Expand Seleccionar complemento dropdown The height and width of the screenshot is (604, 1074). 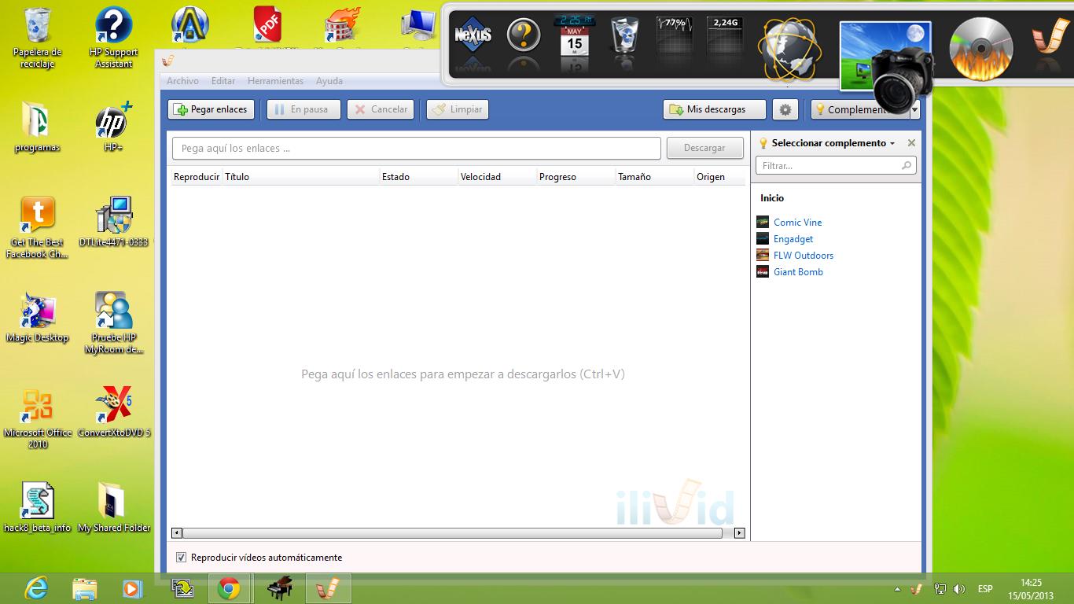(892, 143)
